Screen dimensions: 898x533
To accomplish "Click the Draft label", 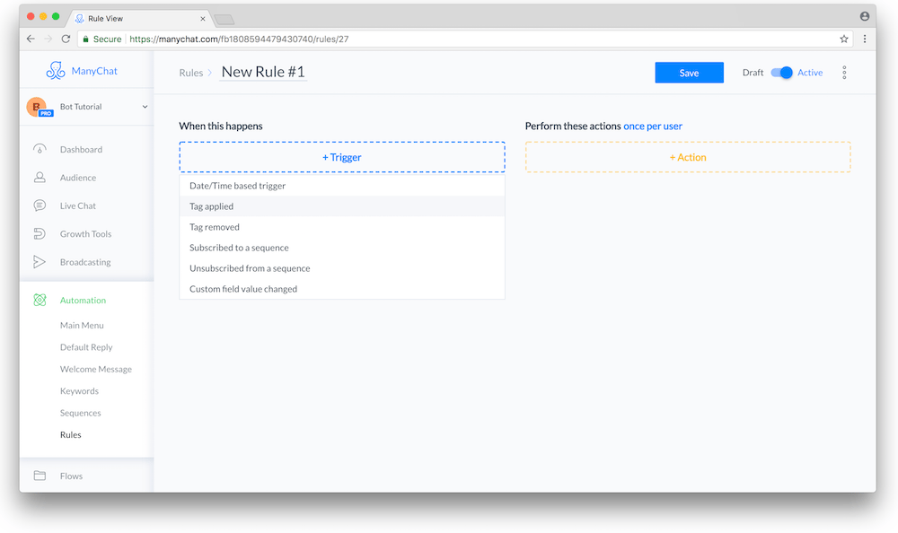I will pyautogui.click(x=753, y=73).
